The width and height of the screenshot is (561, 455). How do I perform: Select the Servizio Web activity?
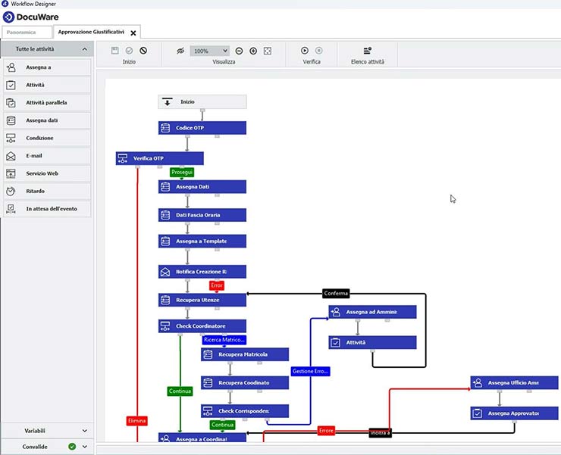coord(47,173)
